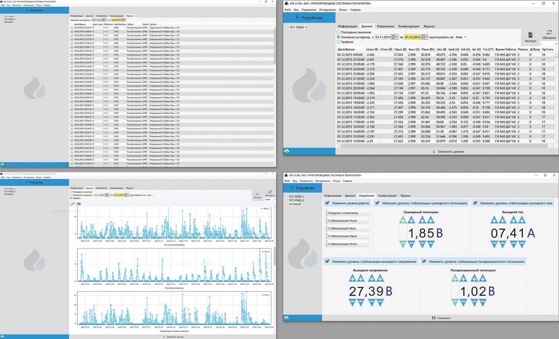Toggle Изменить уровень стабилизации выходного напряжения checkbox
The height and width of the screenshot is (339, 559).
coord(327,261)
